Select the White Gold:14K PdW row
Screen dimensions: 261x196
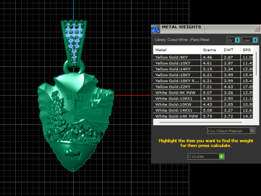(x=203, y=116)
